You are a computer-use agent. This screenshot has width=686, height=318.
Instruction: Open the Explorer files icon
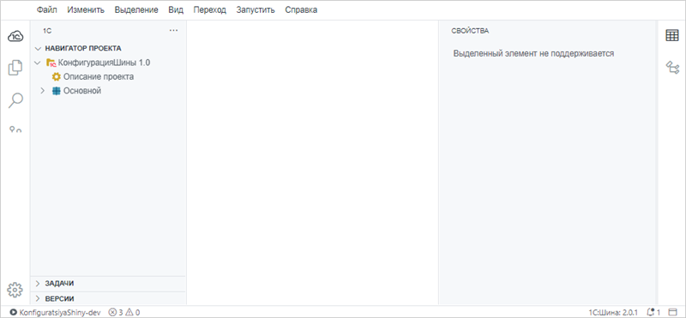pos(15,68)
